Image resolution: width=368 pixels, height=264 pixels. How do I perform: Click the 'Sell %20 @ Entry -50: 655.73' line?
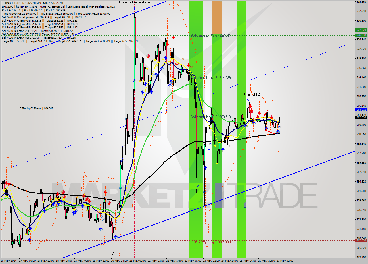click(38, 34)
